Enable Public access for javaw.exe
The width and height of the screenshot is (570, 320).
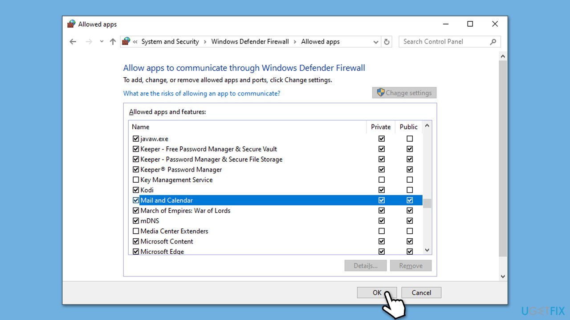410,139
